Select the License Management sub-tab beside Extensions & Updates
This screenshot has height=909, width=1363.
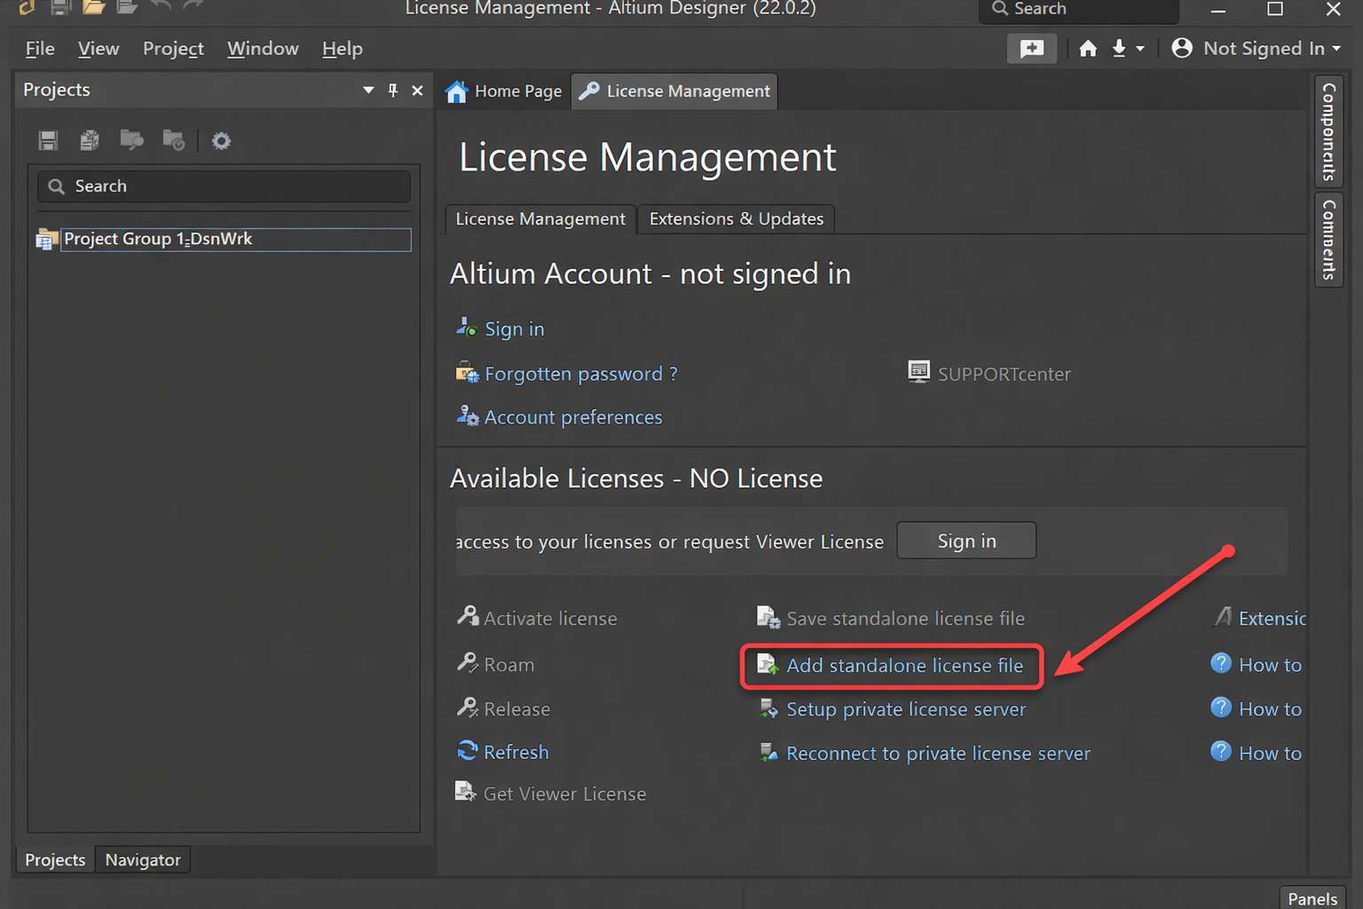(540, 219)
